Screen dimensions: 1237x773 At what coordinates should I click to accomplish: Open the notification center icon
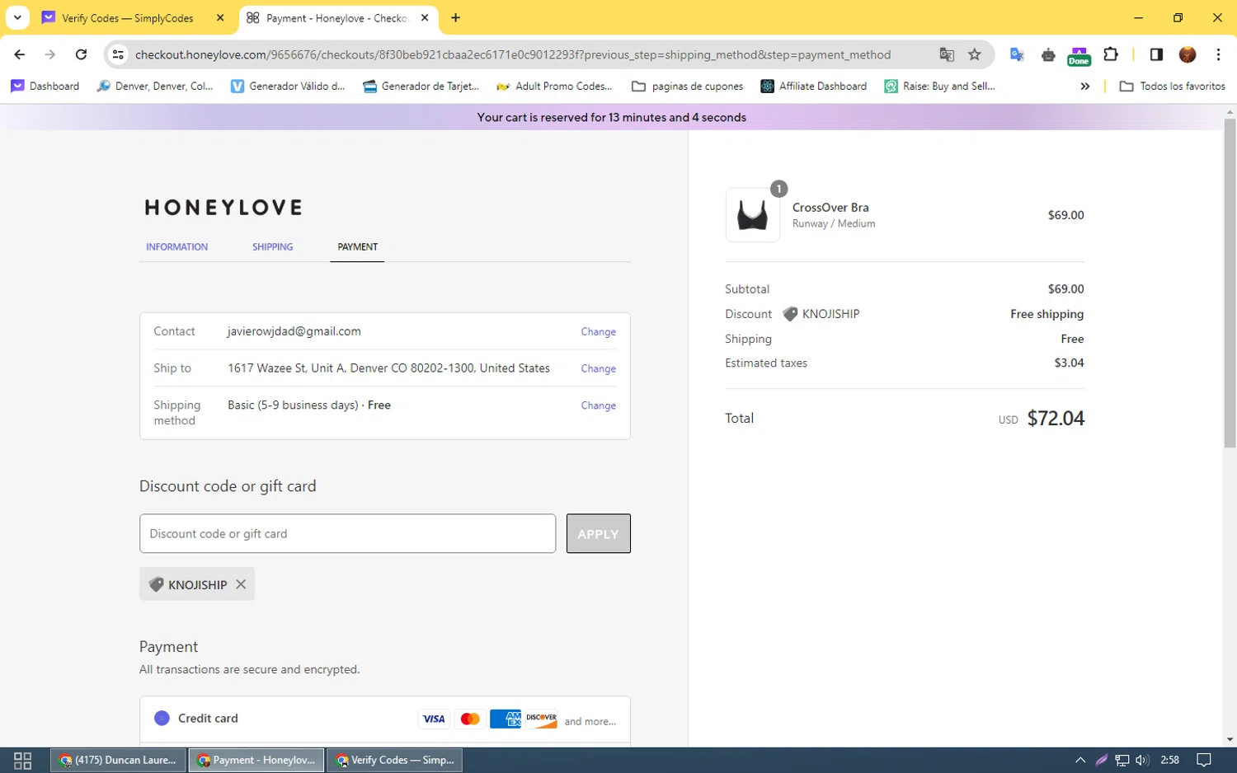pyautogui.click(x=1204, y=760)
